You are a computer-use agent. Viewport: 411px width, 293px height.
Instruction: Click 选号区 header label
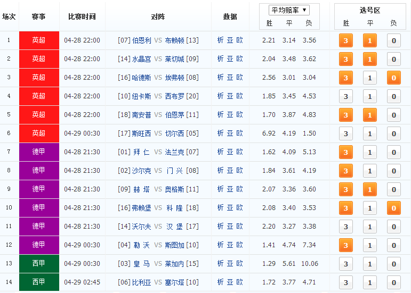370,10
